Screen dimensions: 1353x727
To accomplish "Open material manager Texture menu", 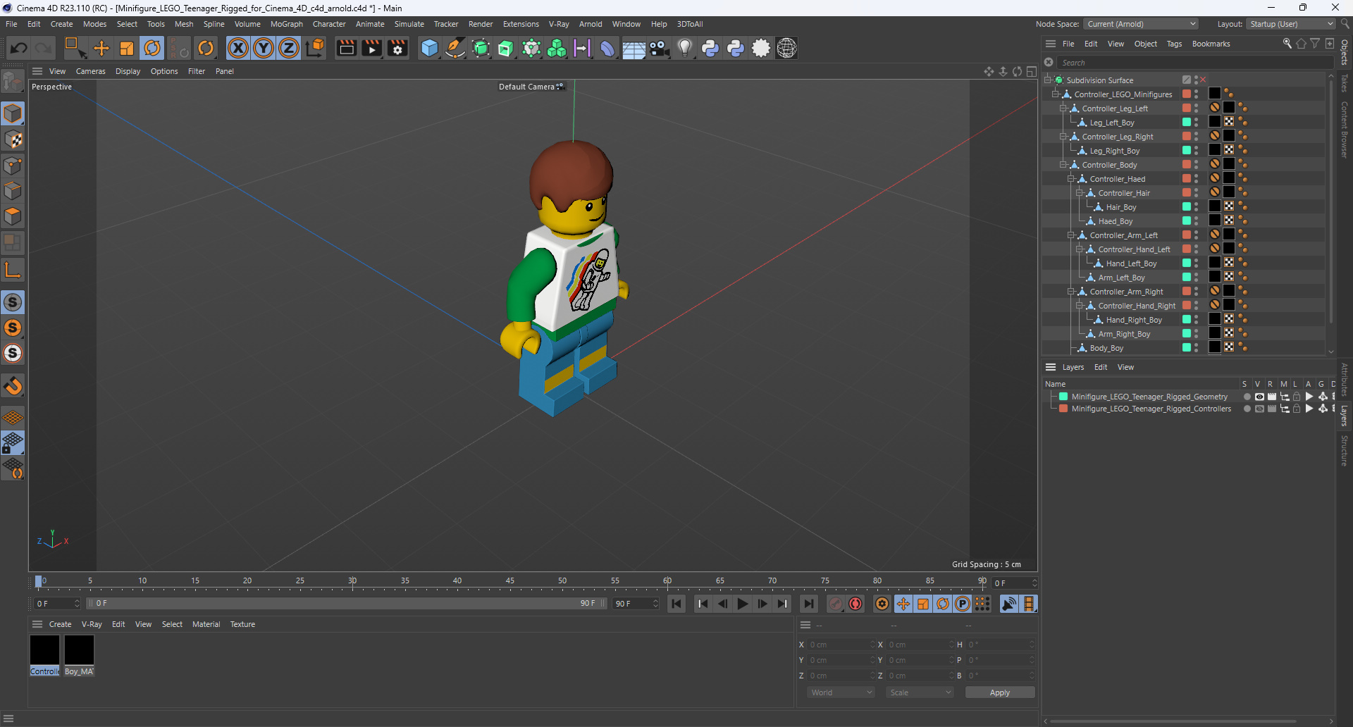I will [242, 624].
